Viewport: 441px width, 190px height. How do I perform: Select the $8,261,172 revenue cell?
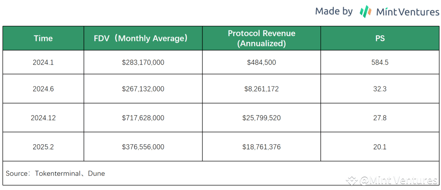click(x=261, y=89)
